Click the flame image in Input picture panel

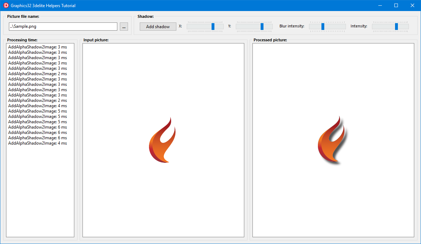click(163, 140)
